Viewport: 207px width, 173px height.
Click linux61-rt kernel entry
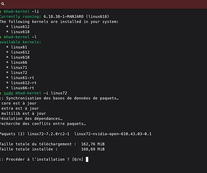(x=23, y=78)
